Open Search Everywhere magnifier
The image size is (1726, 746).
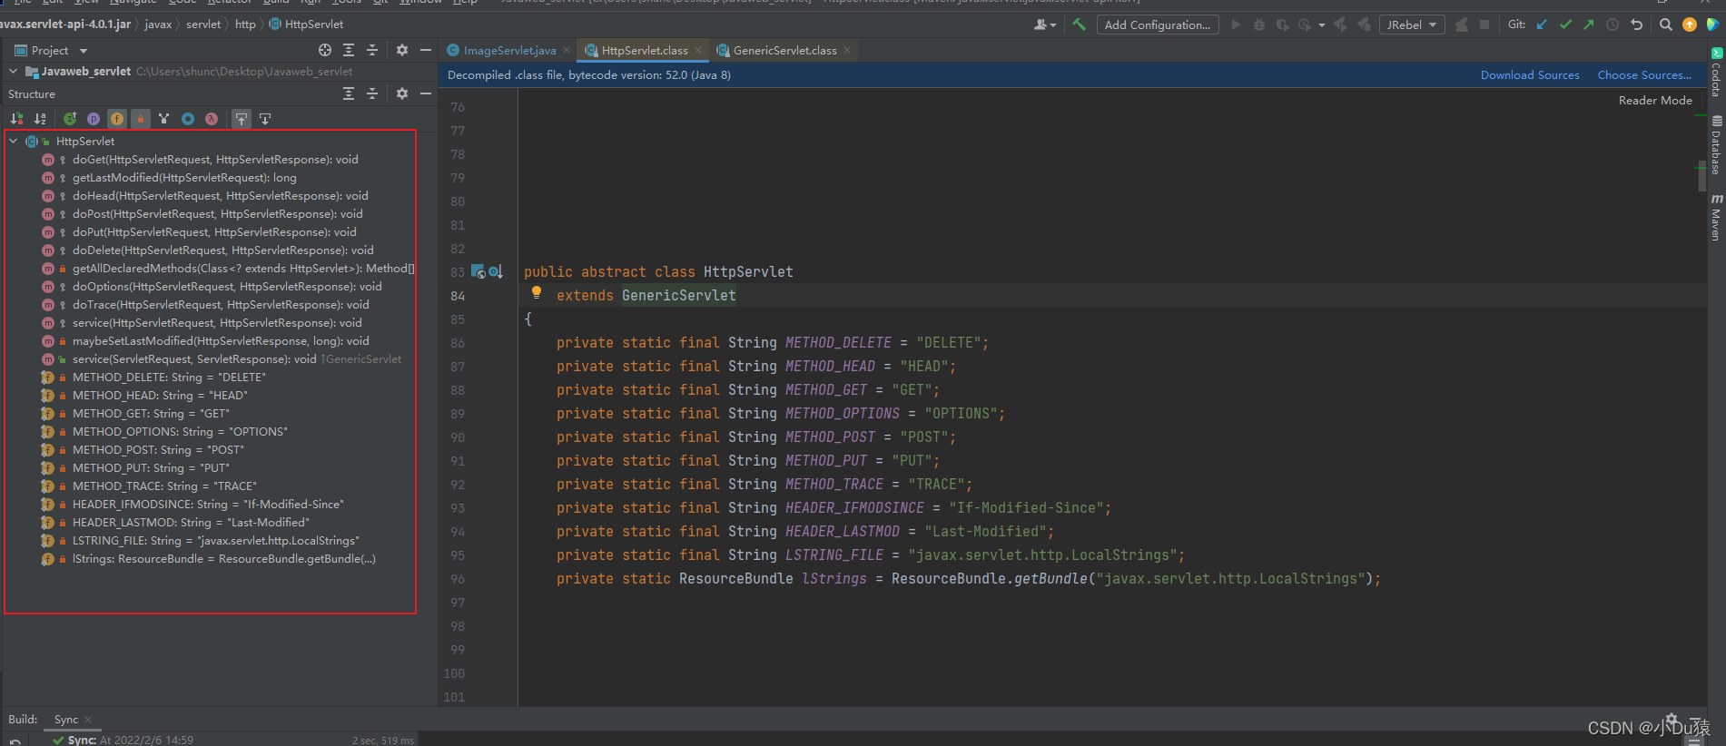click(x=1666, y=25)
